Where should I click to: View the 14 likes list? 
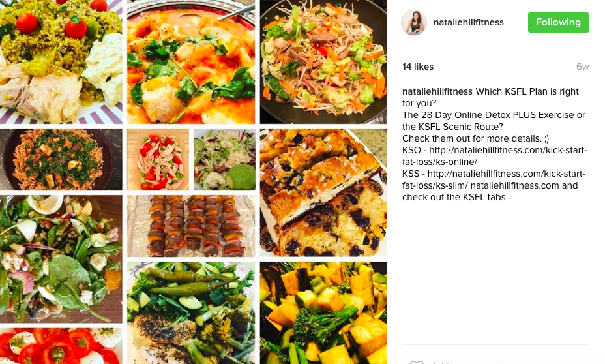coord(418,67)
